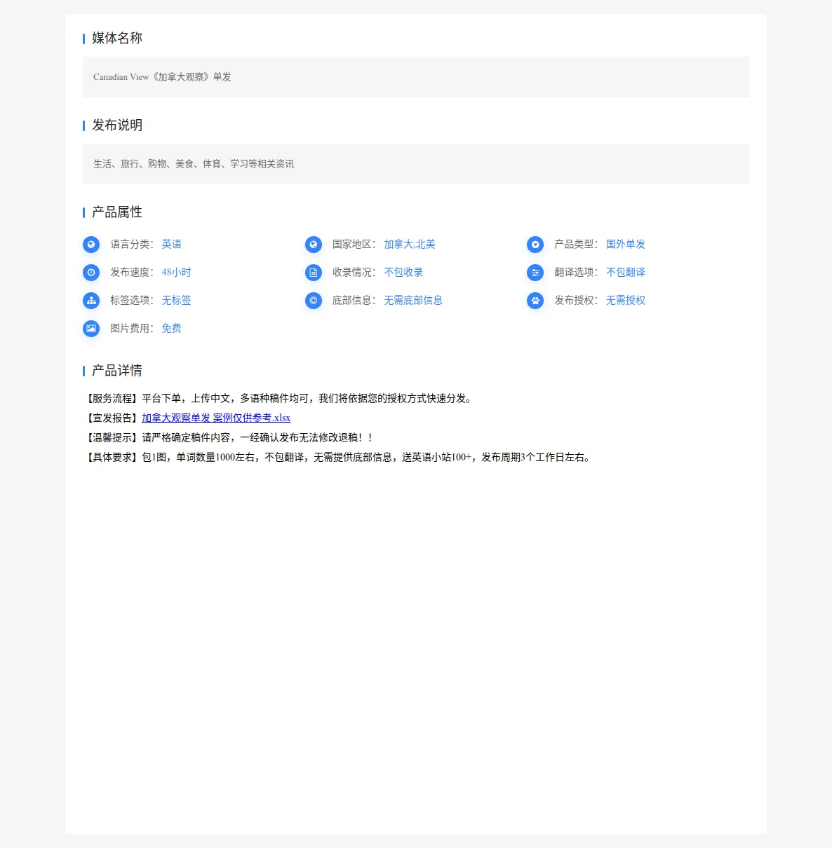Click the 加拿大.北美 region value
The image size is (832, 848).
(410, 245)
